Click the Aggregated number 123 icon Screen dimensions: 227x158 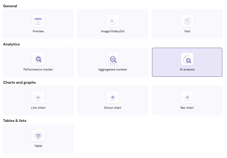[113, 59]
